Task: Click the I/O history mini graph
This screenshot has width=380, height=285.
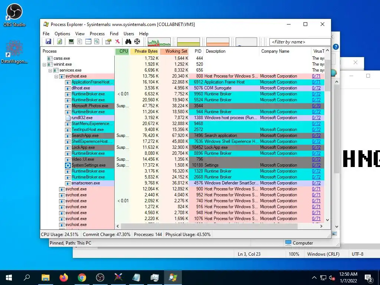Action: (x=246, y=42)
